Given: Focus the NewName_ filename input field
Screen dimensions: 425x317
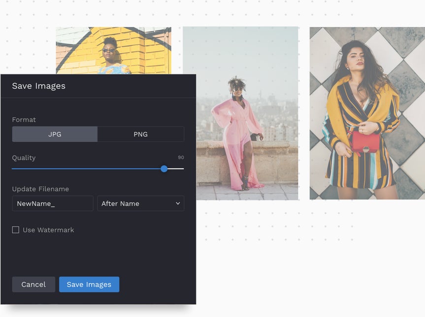Looking at the screenshot, I should 53,203.
